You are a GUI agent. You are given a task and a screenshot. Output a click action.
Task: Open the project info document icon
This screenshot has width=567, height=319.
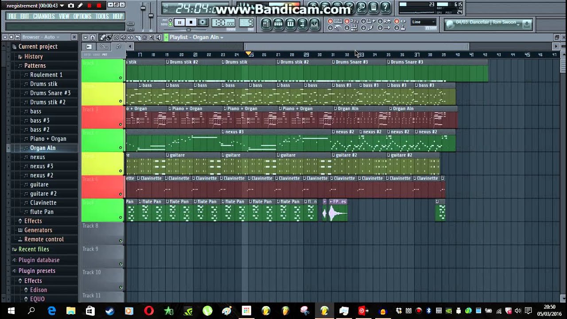pyautogui.click(x=373, y=7)
